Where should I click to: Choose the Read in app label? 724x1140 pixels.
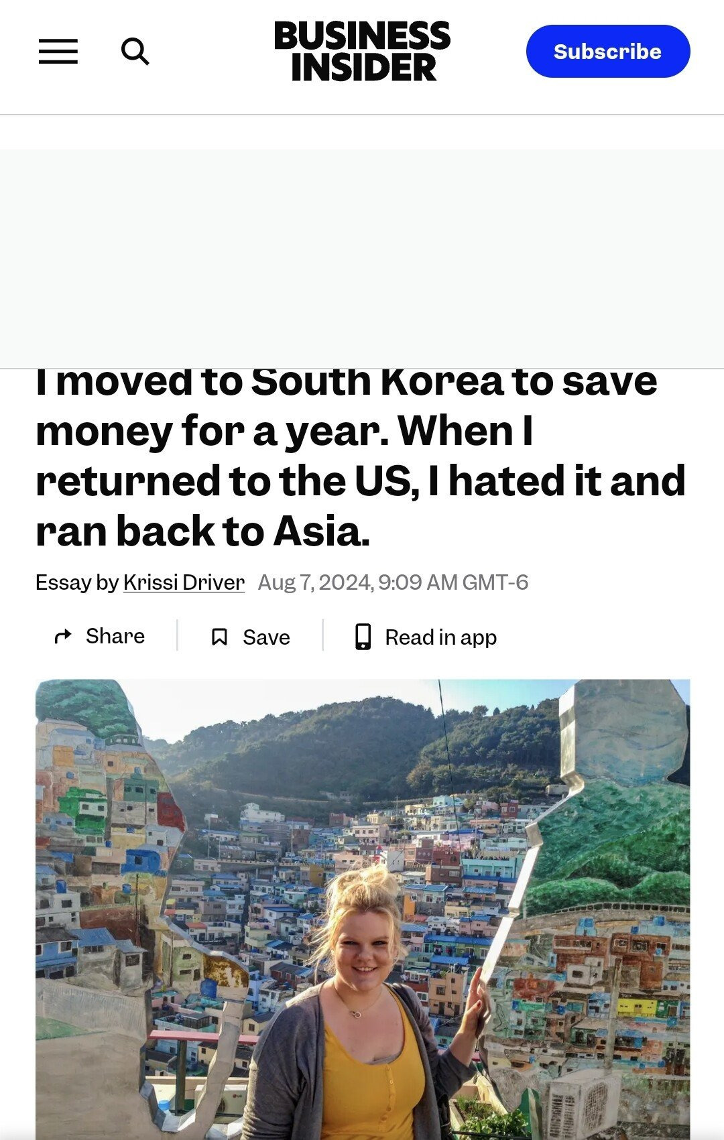(440, 637)
